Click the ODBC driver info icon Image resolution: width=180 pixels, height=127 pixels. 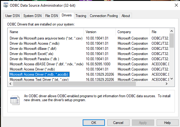15,100
